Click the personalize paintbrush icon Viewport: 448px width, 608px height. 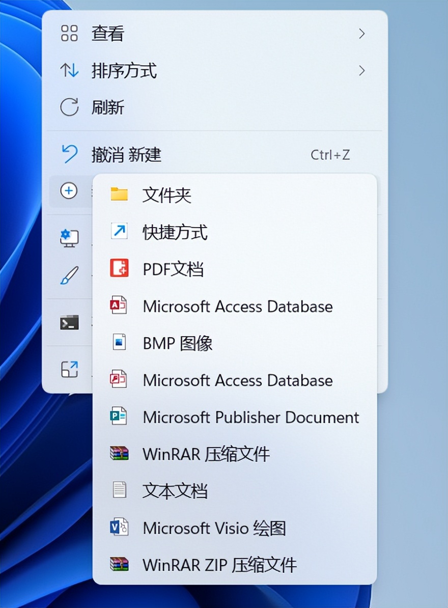tap(69, 277)
